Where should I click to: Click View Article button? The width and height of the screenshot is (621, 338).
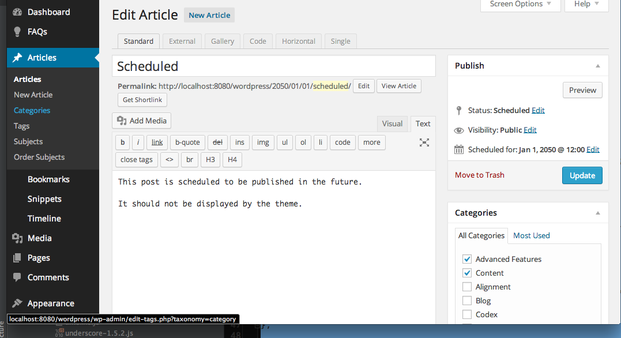(x=399, y=86)
